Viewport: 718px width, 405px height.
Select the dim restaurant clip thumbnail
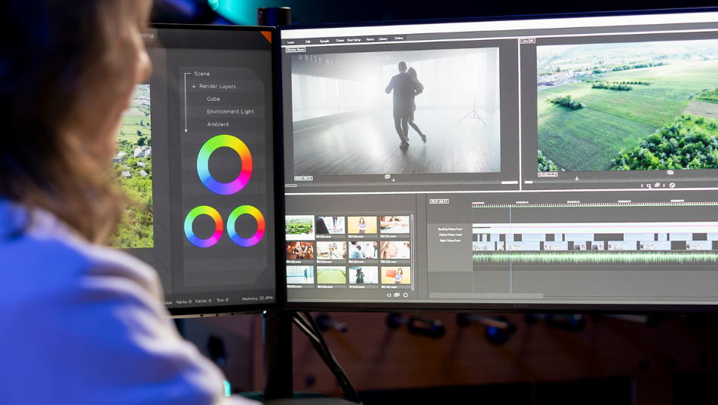300,250
